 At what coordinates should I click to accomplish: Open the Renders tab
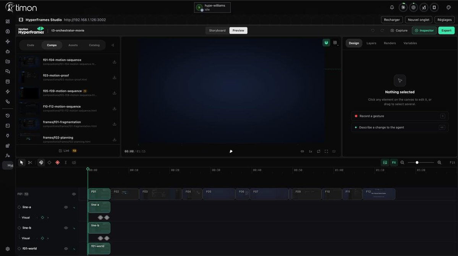point(390,43)
